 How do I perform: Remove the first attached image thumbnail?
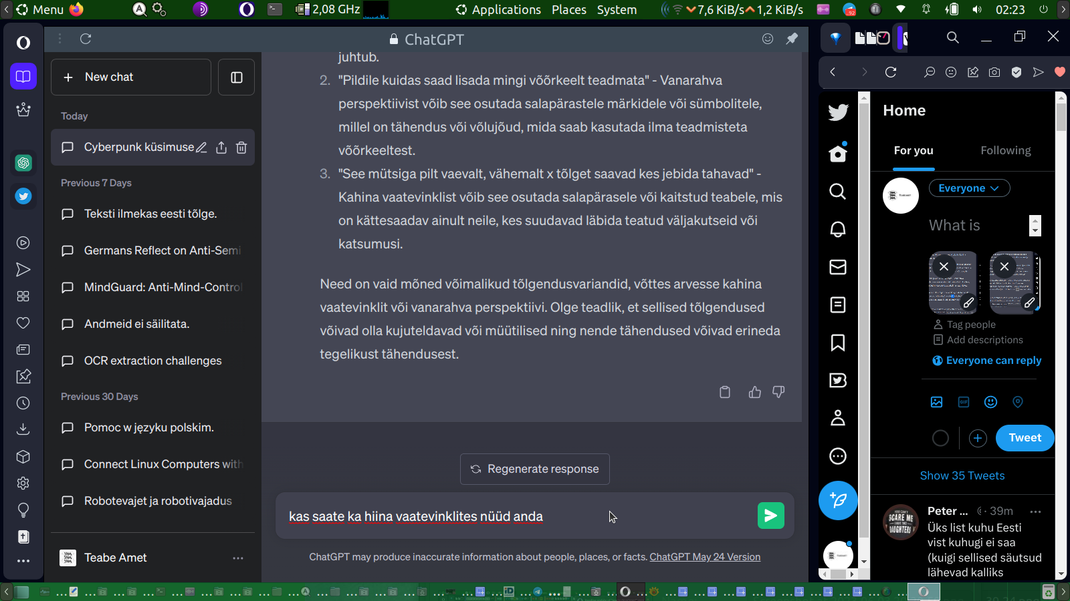[x=944, y=266]
